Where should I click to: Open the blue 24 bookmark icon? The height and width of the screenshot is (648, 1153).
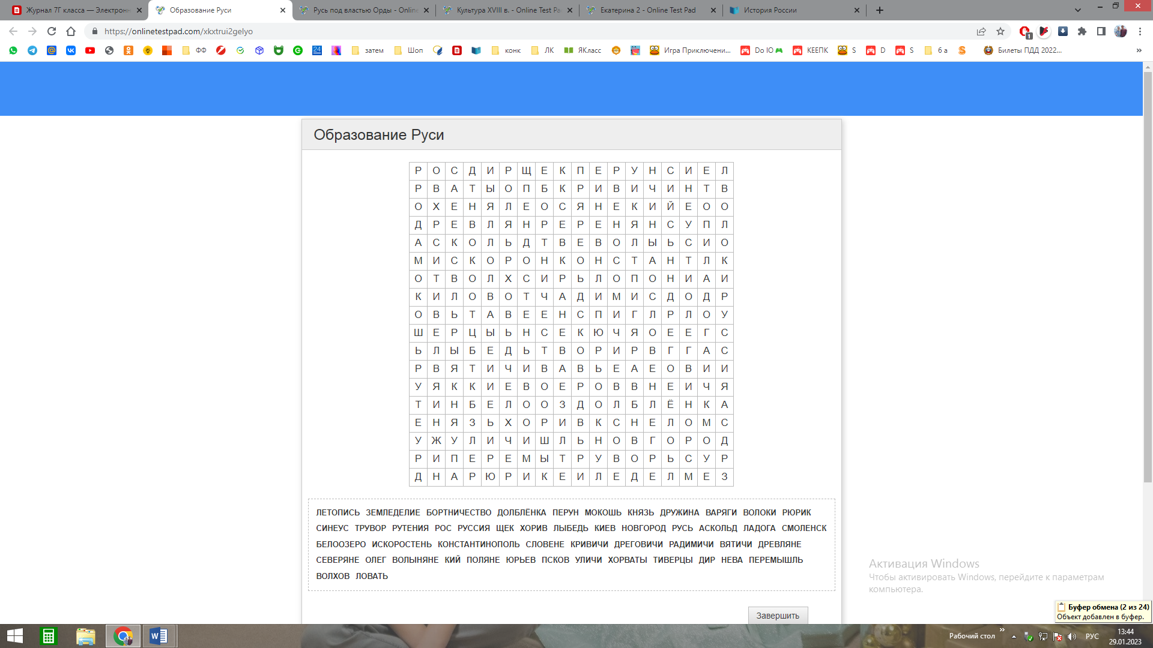click(x=317, y=50)
